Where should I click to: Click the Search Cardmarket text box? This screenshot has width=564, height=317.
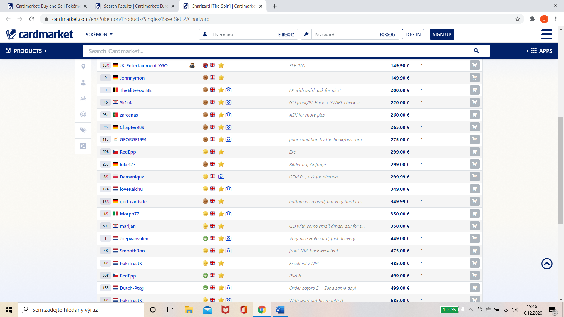click(x=273, y=51)
